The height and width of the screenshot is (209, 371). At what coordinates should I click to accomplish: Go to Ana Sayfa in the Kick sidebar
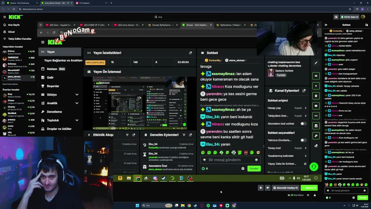pos(12,25)
